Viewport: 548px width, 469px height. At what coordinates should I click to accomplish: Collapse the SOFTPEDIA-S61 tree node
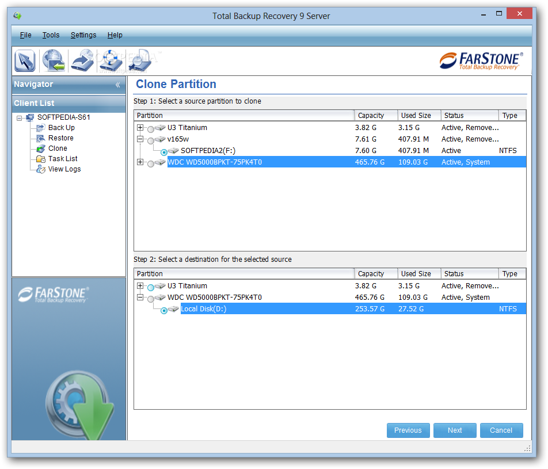pyautogui.click(x=19, y=118)
